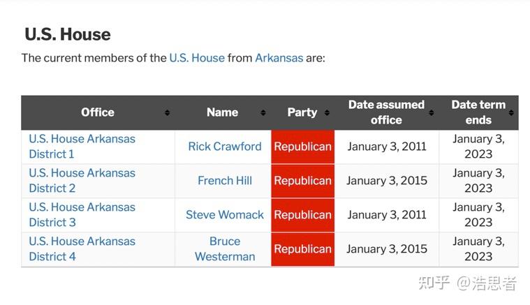Sort by Party column arrow icon
Screen dimensions: 530x305
[326, 112]
